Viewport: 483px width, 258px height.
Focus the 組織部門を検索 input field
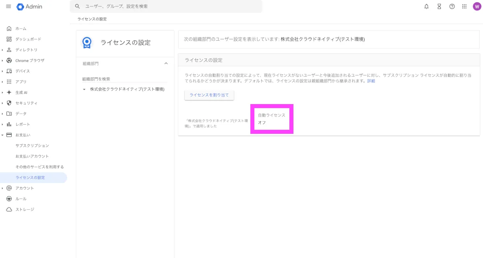click(125, 79)
